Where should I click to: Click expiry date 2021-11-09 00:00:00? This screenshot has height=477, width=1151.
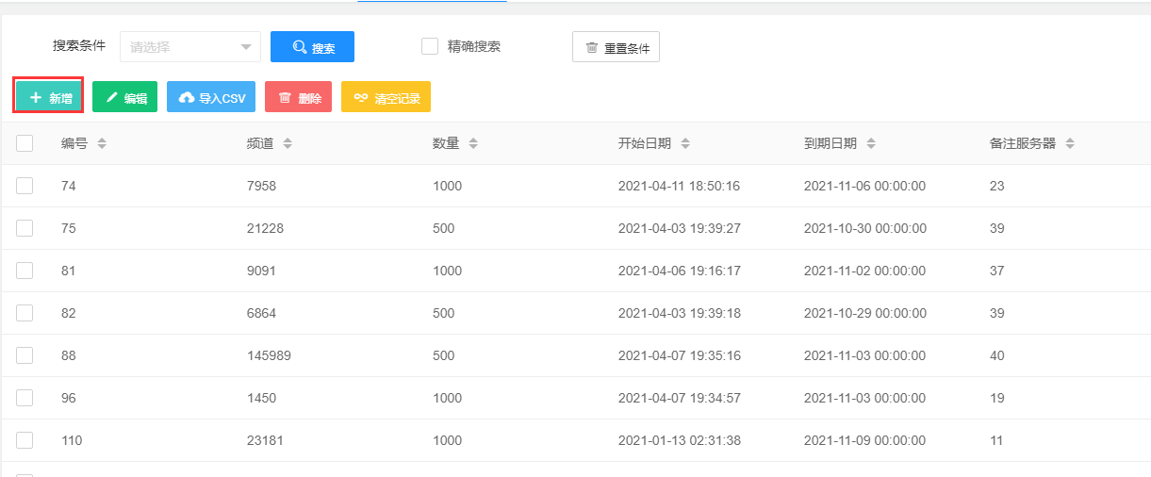coord(865,440)
